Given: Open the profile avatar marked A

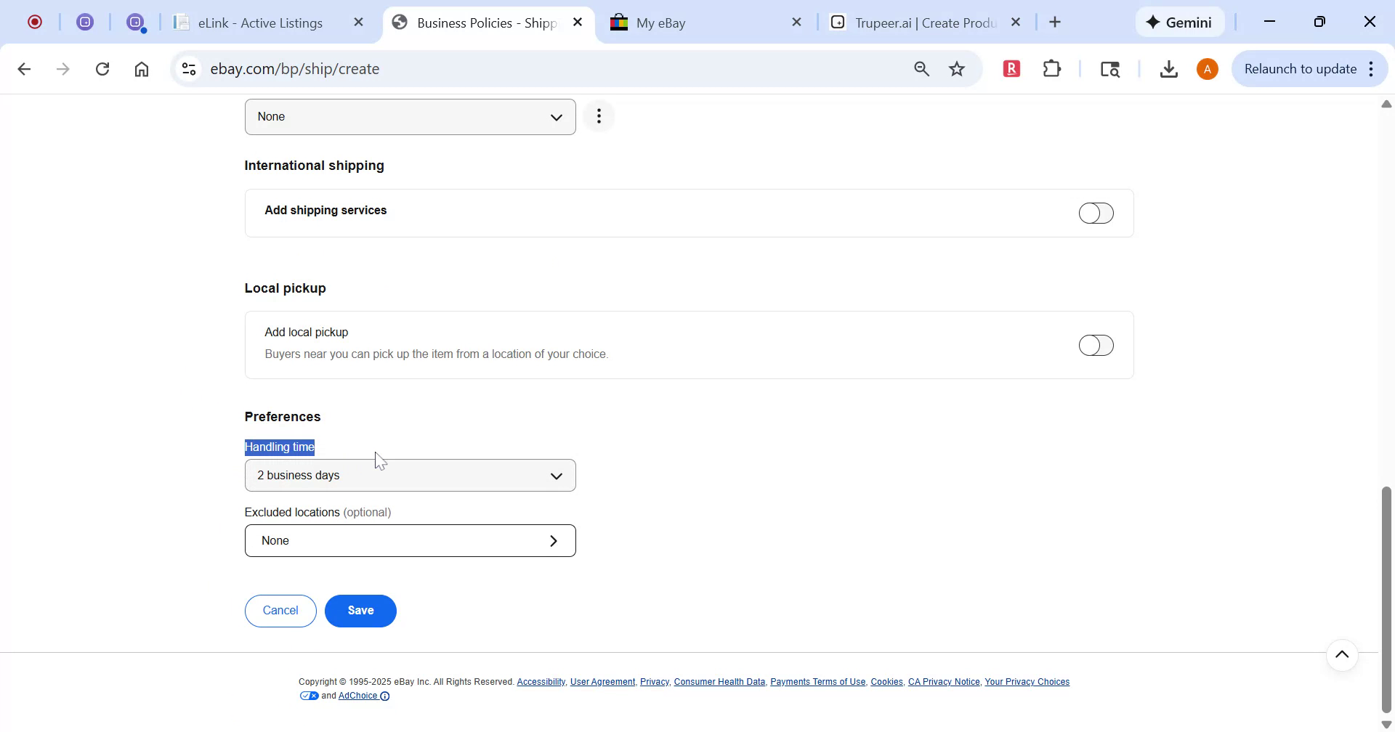Looking at the screenshot, I should tap(1207, 68).
